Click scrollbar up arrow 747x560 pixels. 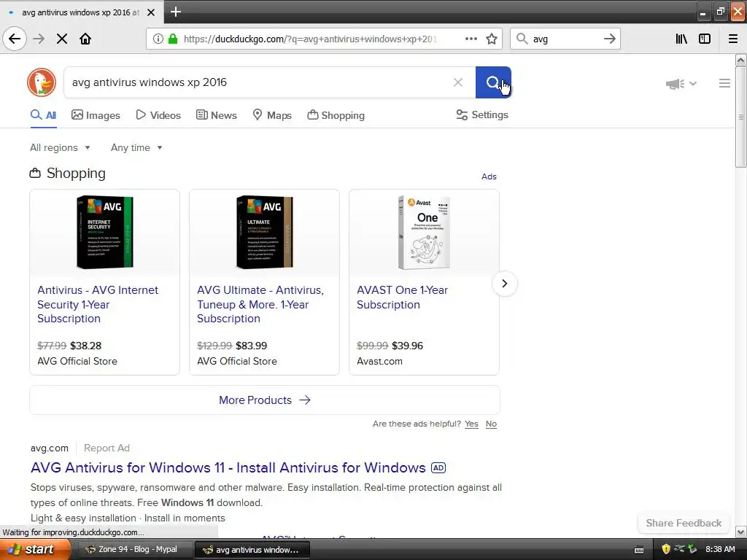(x=741, y=60)
